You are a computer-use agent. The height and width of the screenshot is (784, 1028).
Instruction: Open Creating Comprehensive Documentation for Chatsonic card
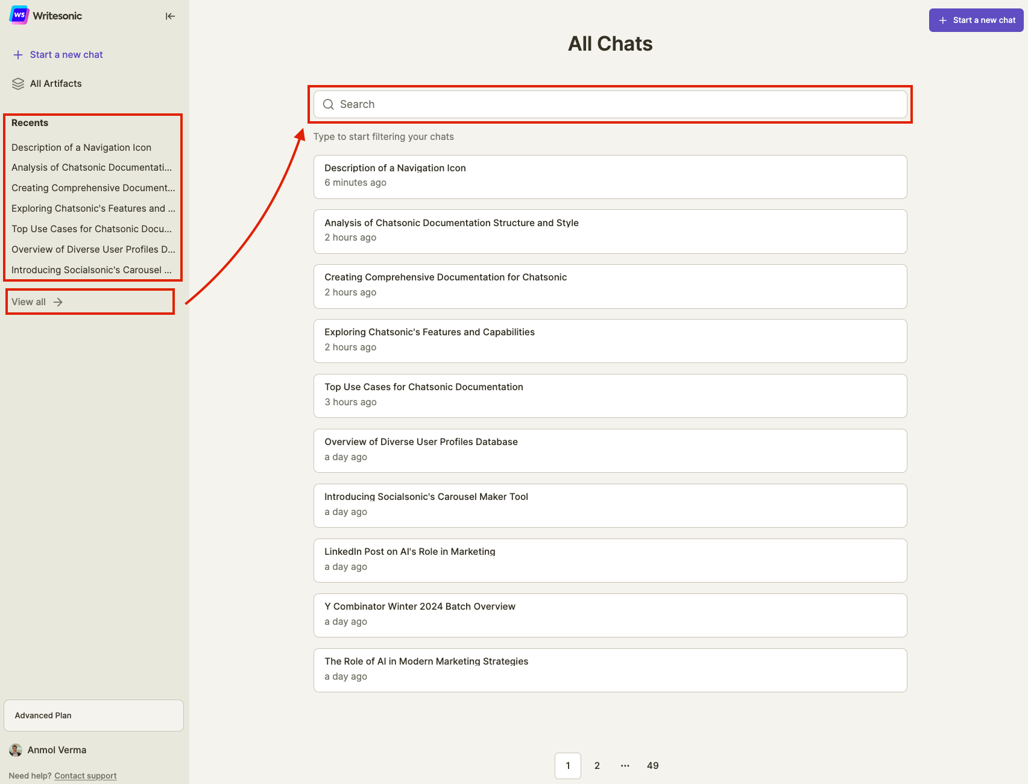[x=610, y=286]
